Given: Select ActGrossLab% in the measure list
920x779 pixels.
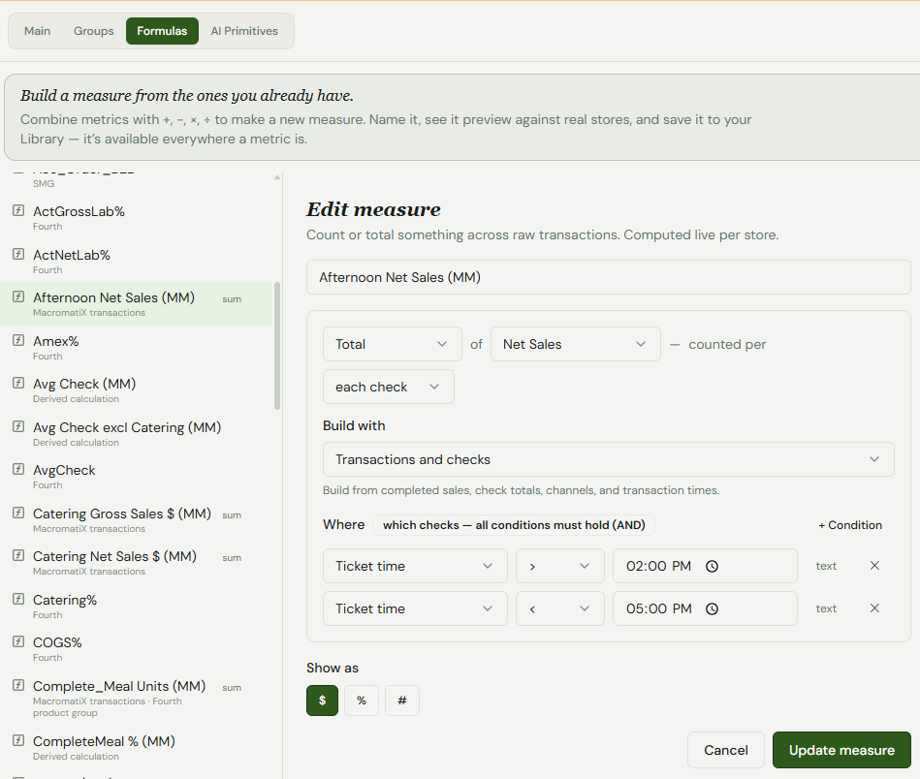Looking at the screenshot, I should point(137,218).
